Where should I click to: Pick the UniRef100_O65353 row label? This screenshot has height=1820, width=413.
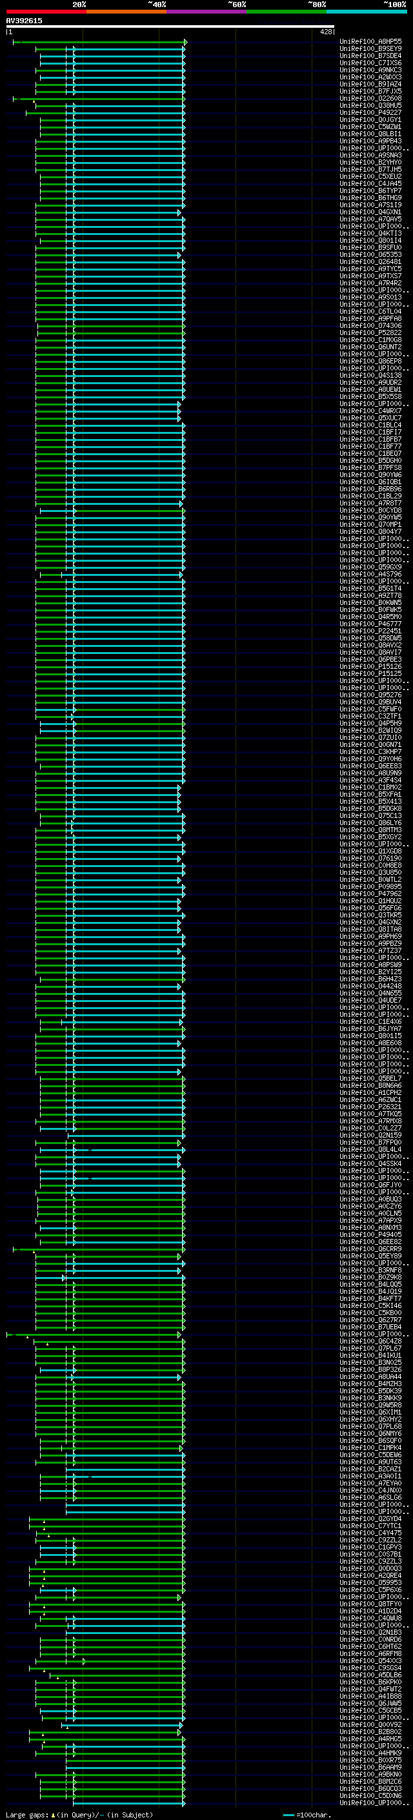[370, 254]
